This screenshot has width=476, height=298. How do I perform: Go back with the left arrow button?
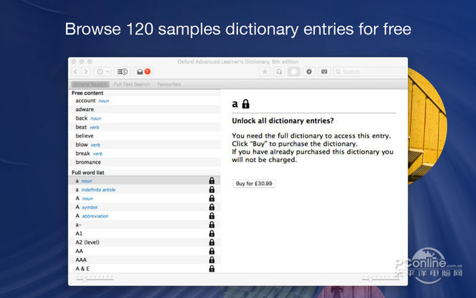[x=75, y=71]
